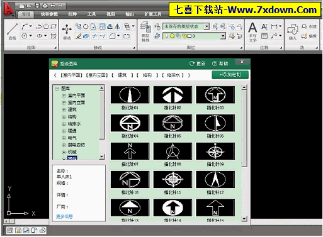The image size is (323, 237).
Task: Click the thumbnail list scroll down arrow
Action: [244, 219]
